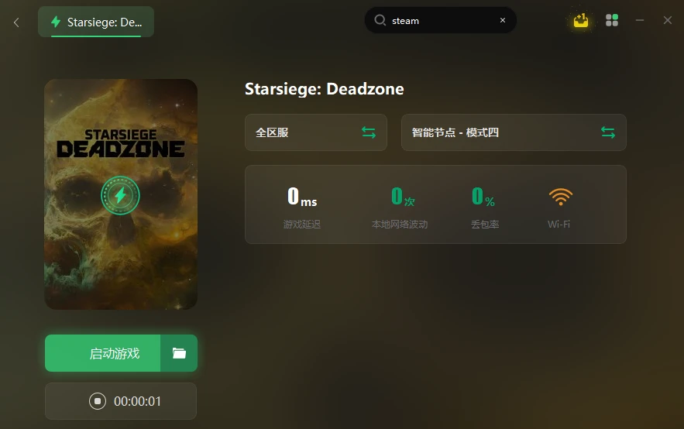Select the Starsiege: De... tab
The width and height of the screenshot is (684, 429).
coord(96,22)
